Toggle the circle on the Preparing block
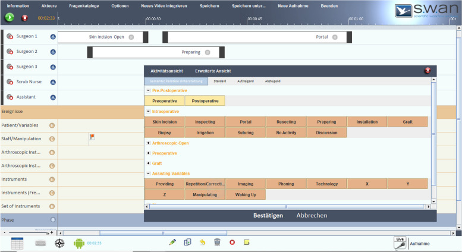The image size is (462, 252). tap(207, 52)
